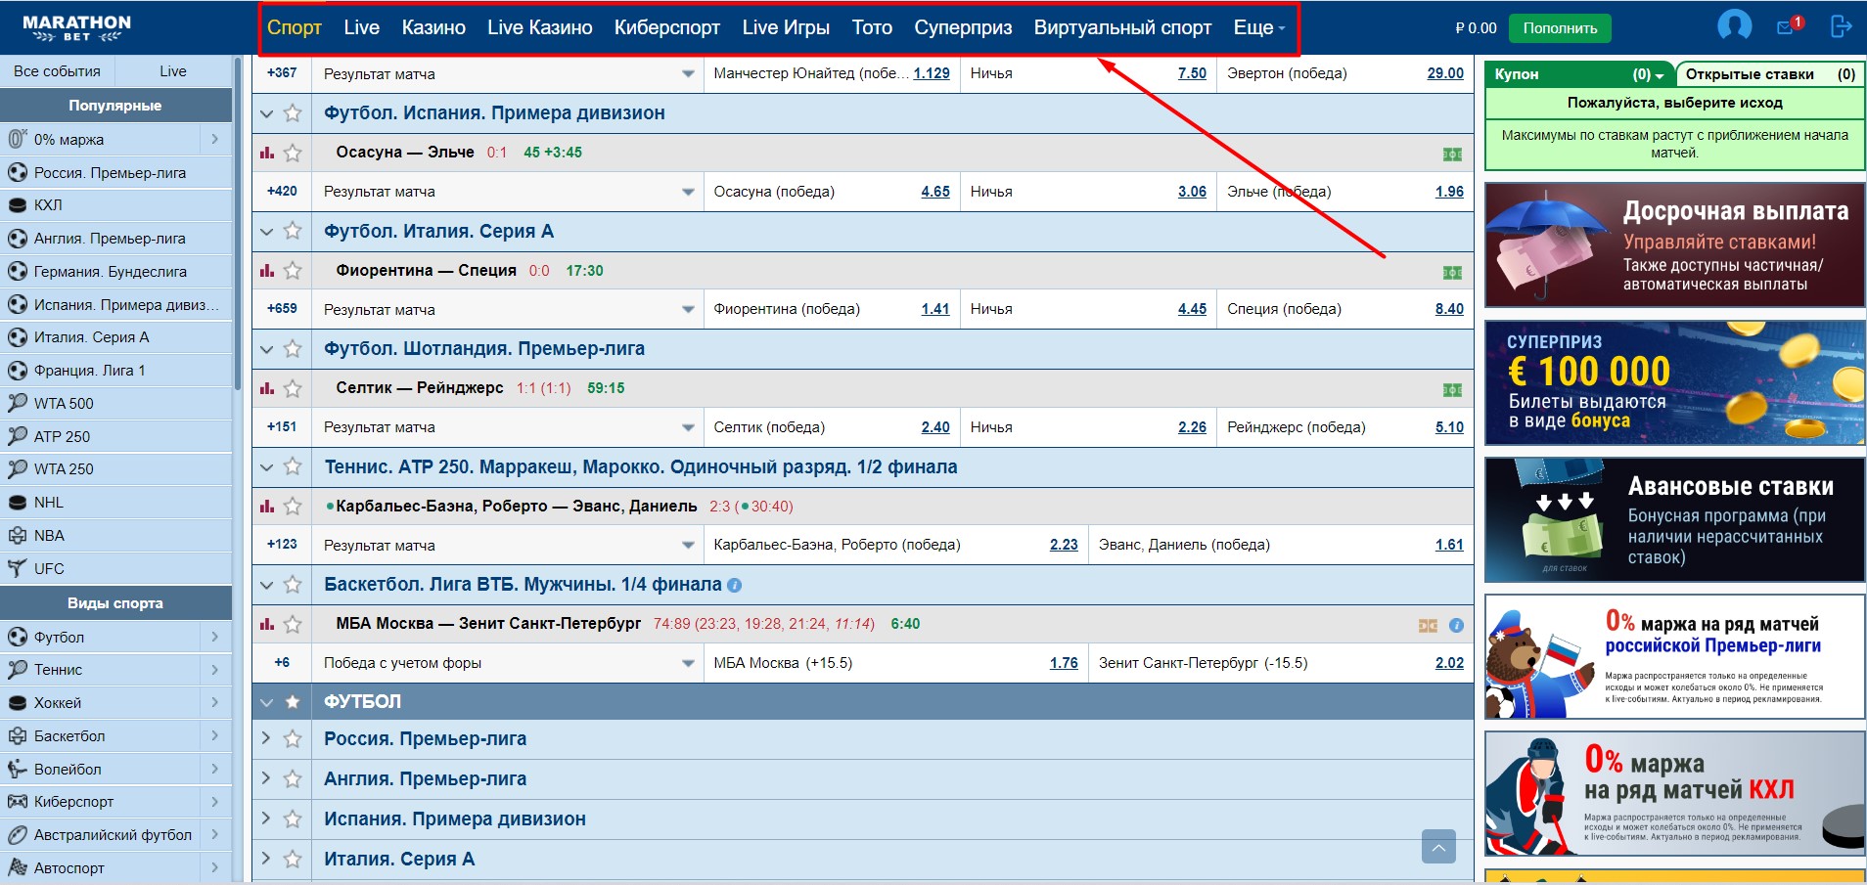Click the left sidebar scrollbar

point(238,223)
